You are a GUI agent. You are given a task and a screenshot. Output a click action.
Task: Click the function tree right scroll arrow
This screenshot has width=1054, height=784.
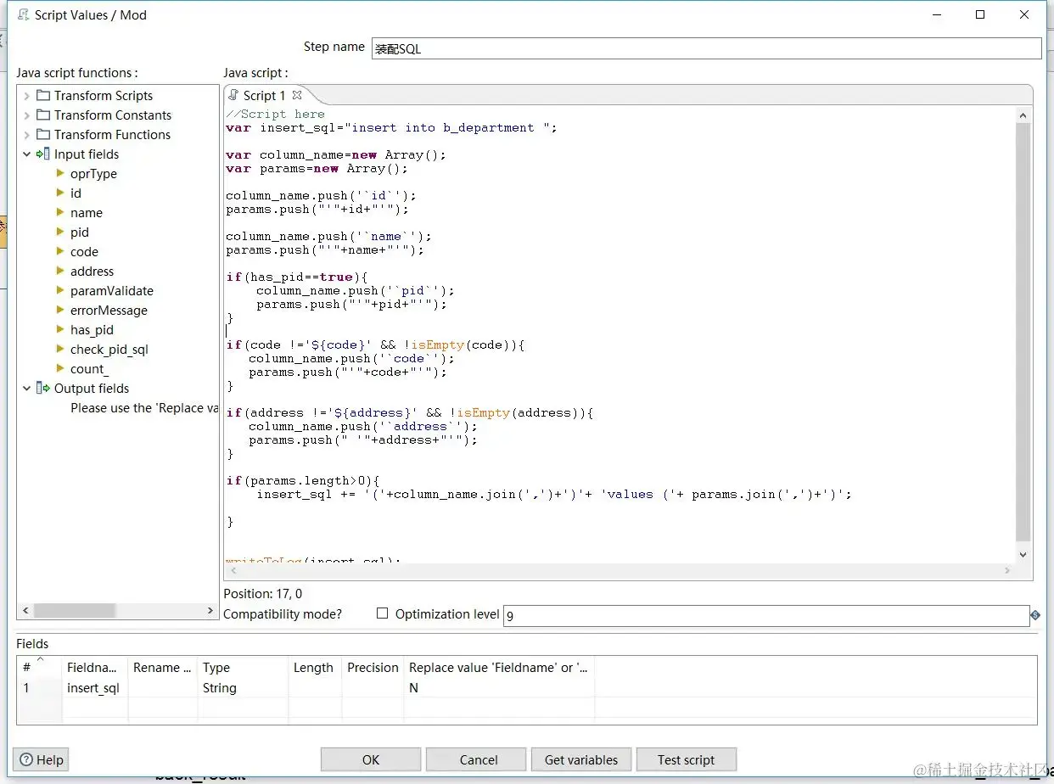[x=210, y=610]
